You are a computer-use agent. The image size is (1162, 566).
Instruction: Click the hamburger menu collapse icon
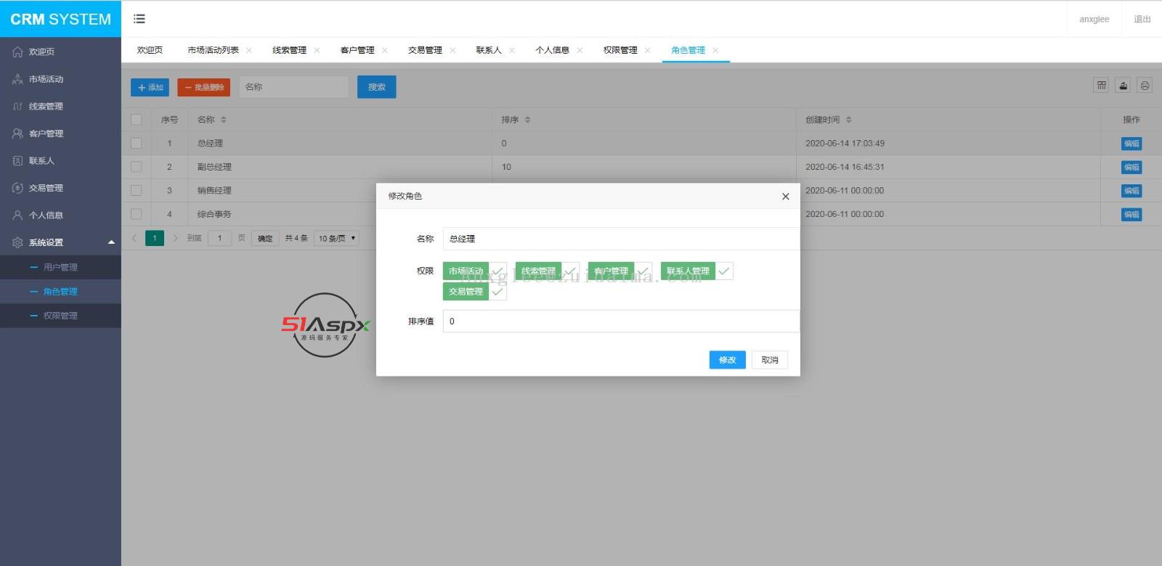pos(139,19)
